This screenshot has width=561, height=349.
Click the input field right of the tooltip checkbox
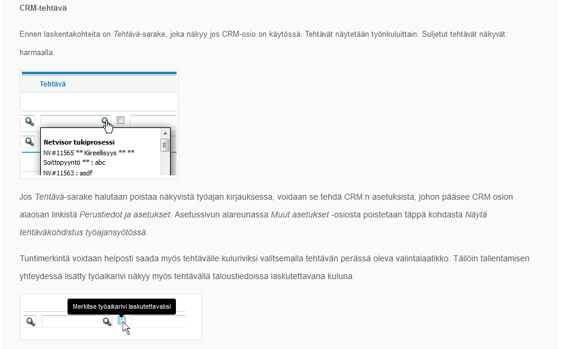coord(158,321)
